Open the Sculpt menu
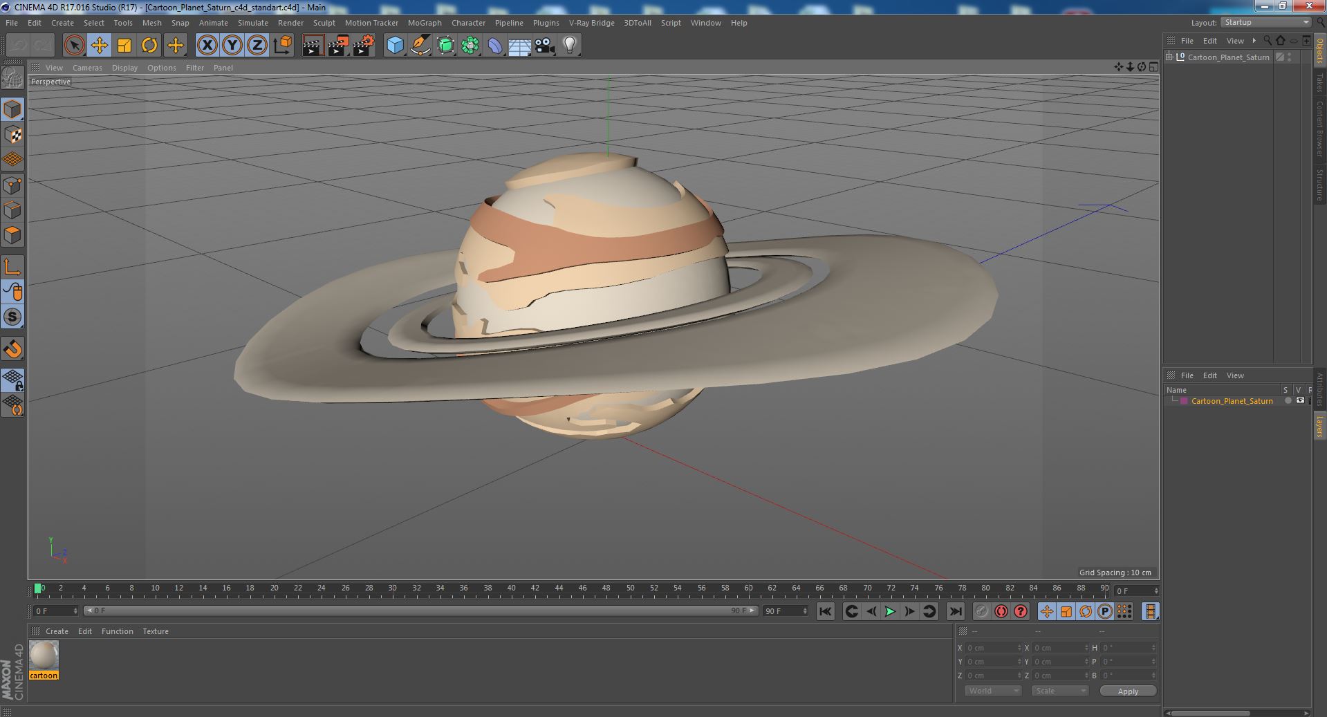The width and height of the screenshot is (1327, 717). (324, 23)
